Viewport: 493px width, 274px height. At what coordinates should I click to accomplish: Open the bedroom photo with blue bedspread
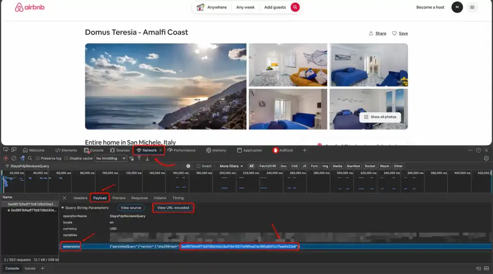(368, 65)
